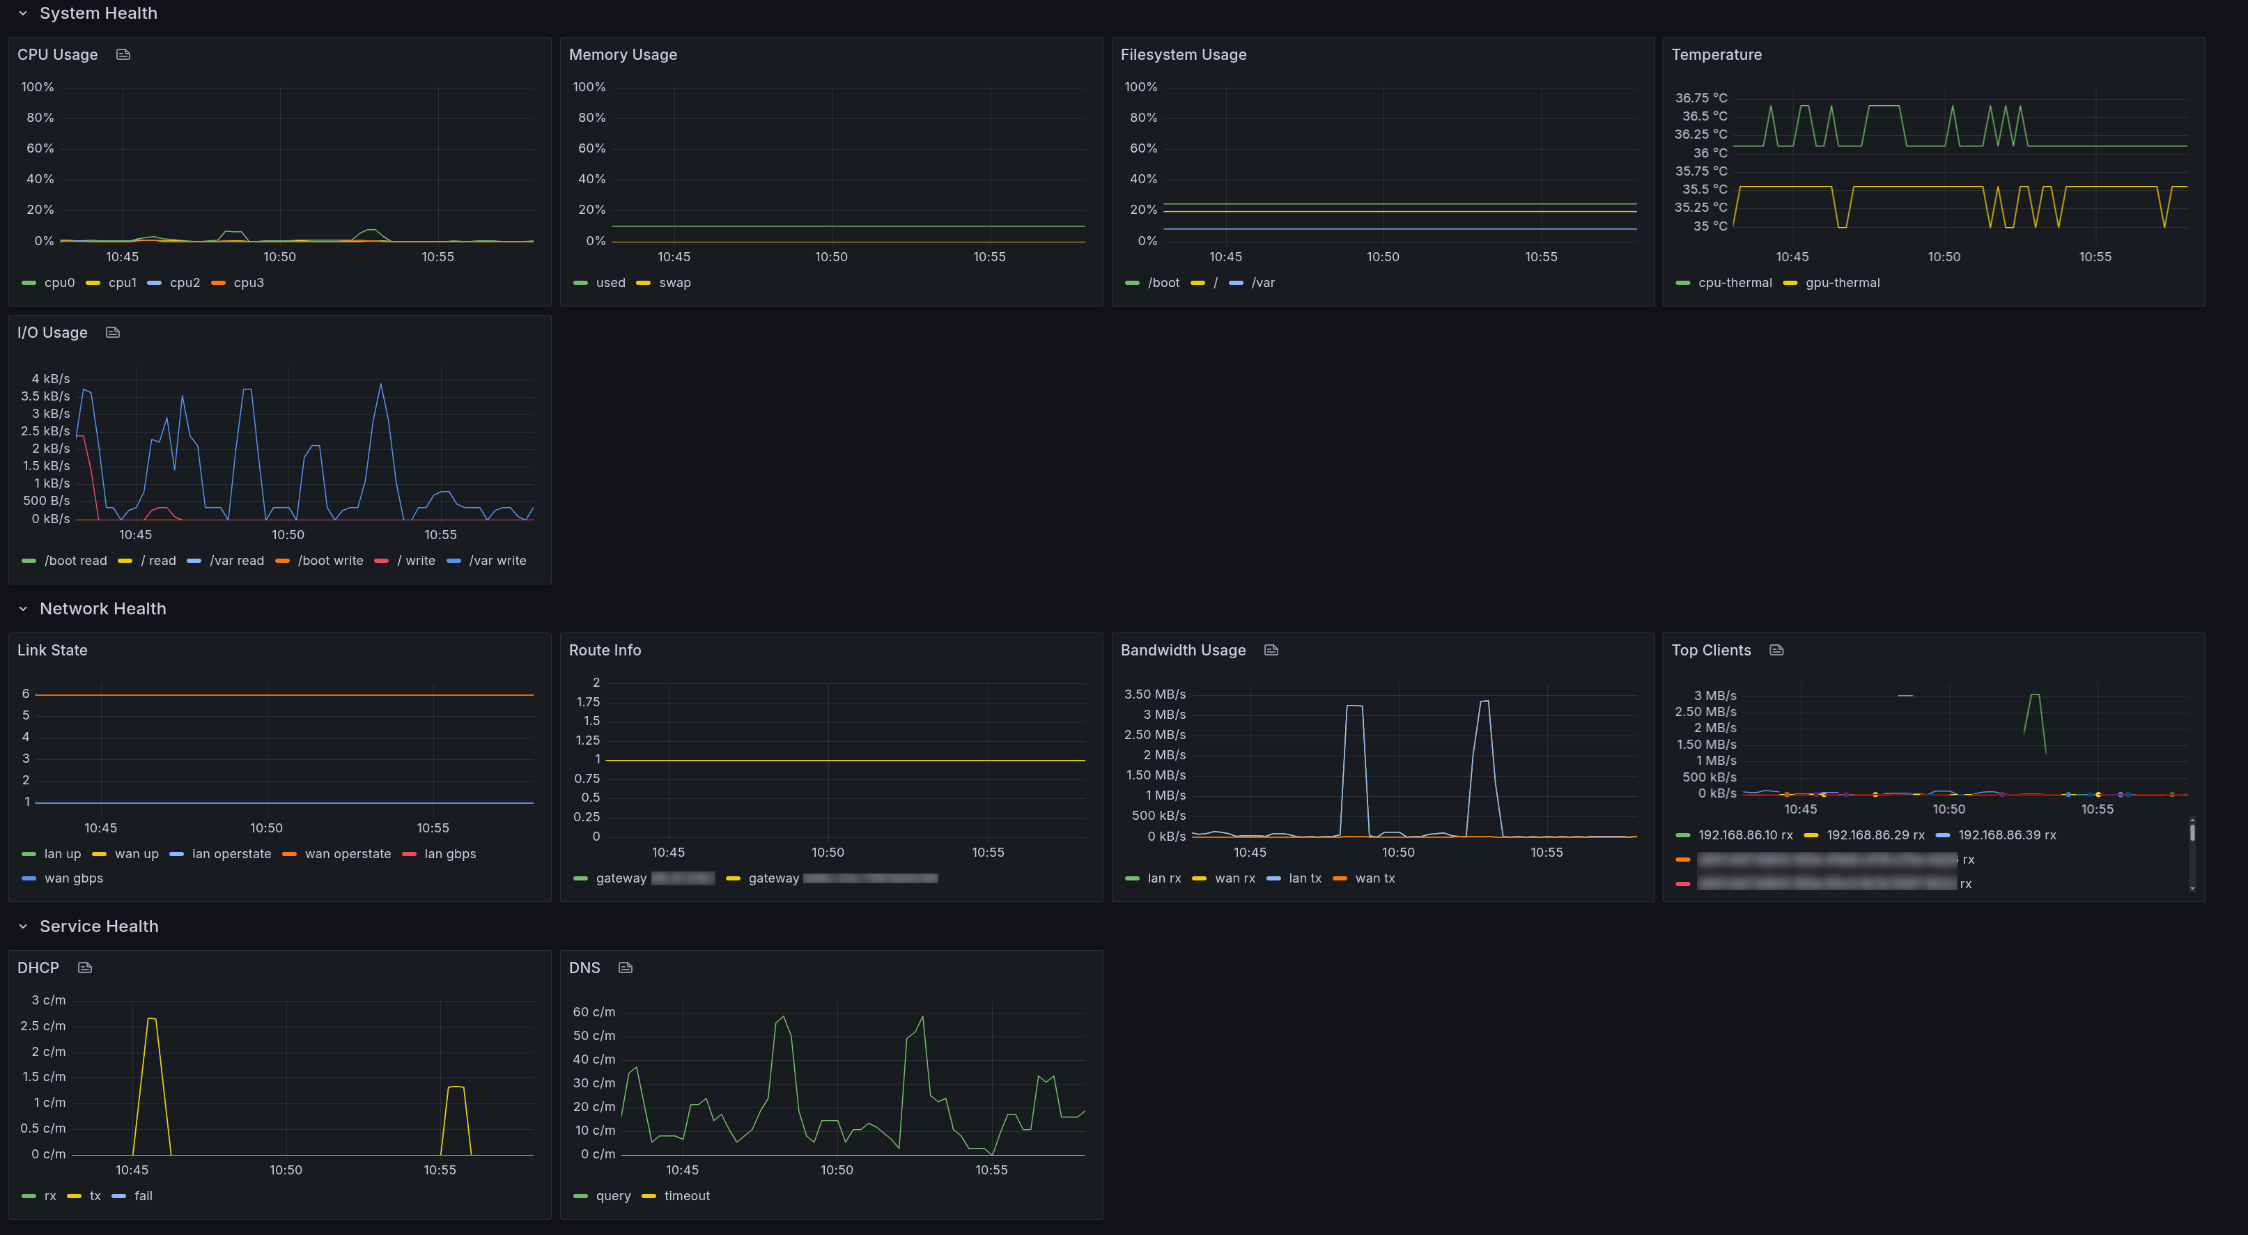Click the wan tx legend color swatch
2248x1235 pixels.
(x=1340, y=879)
